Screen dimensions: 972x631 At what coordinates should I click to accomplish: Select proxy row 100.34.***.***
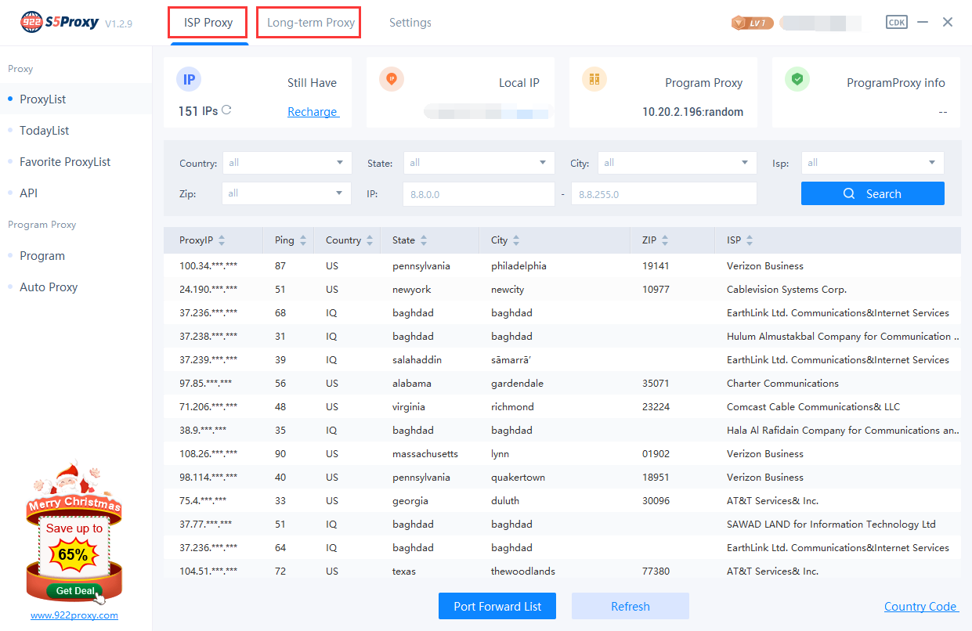pyautogui.click(x=562, y=266)
